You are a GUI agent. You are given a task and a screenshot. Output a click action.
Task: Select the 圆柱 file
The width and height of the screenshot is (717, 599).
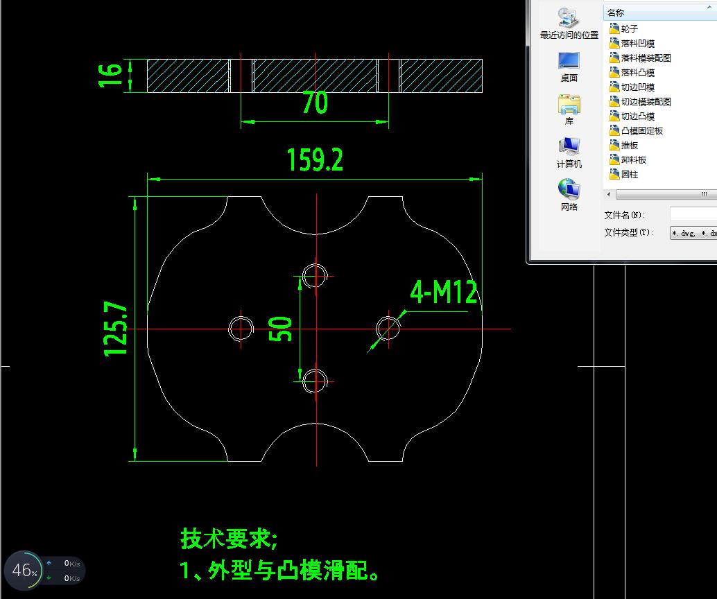pos(624,174)
